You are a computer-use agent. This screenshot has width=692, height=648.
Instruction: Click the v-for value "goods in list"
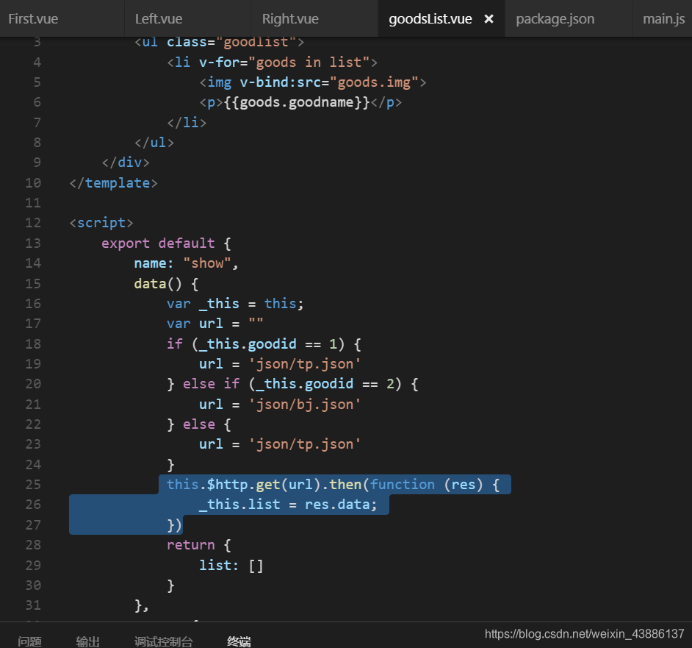pyautogui.click(x=309, y=63)
